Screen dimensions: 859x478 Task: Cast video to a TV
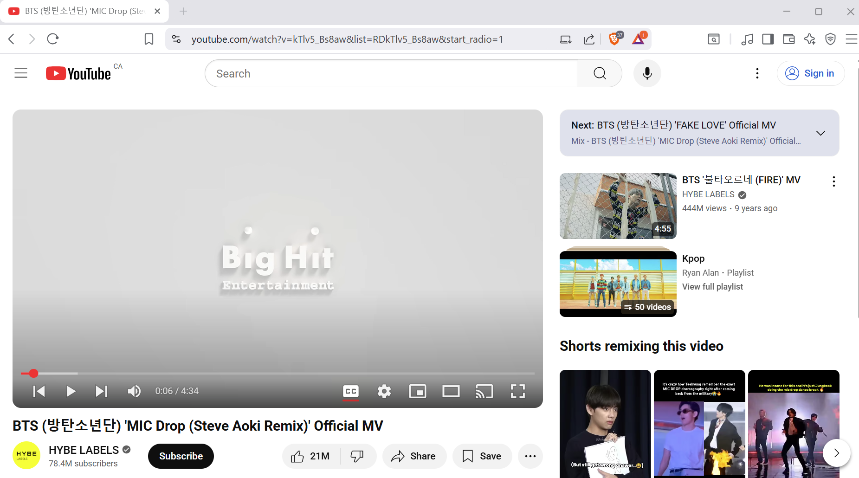[x=484, y=391]
